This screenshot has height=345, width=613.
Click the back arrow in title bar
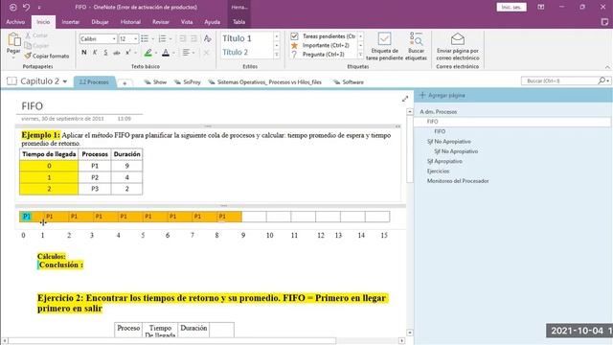(x=12, y=7)
